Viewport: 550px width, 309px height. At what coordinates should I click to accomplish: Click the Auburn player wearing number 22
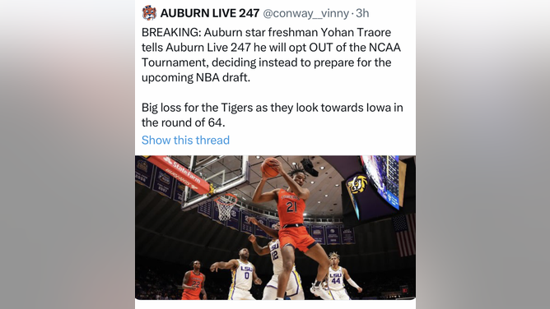pyautogui.click(x=194, y=281)
